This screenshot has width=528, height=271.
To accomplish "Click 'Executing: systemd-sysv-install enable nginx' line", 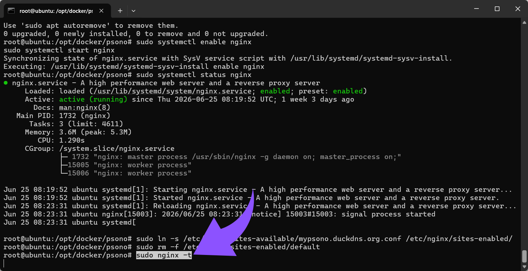I will (134, 67).
